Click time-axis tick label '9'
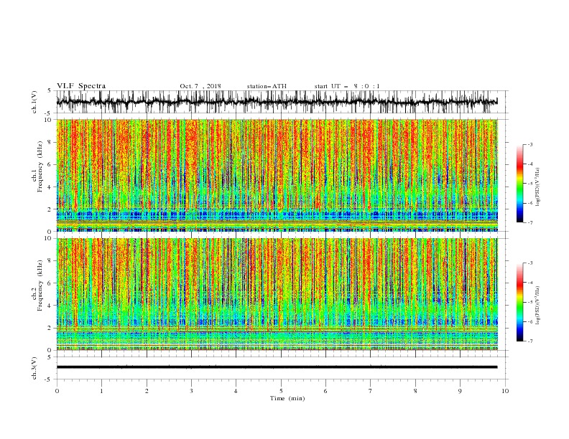Image resolution: width=569 pixels, height=439 pixels. (x=460, y=391)
